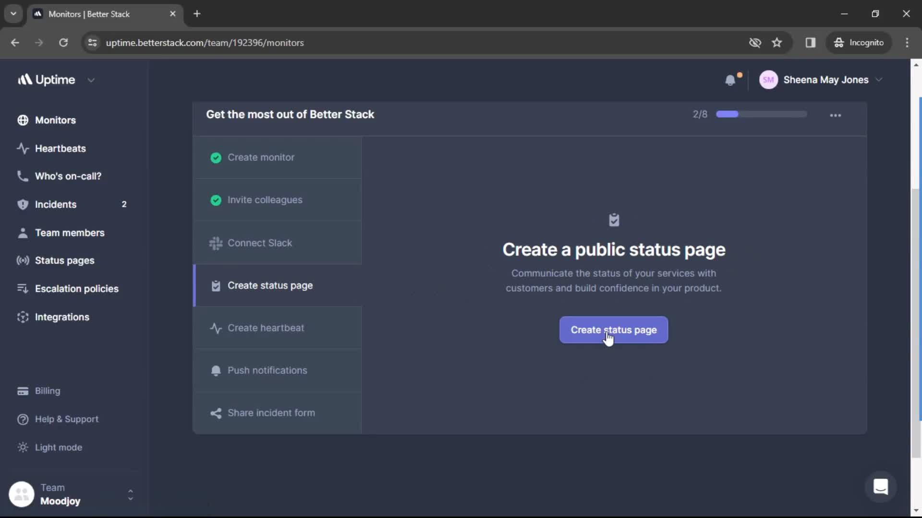Screen dimensions: 922x518
Task: Select Share incident form step
Action: coord(278,413)
